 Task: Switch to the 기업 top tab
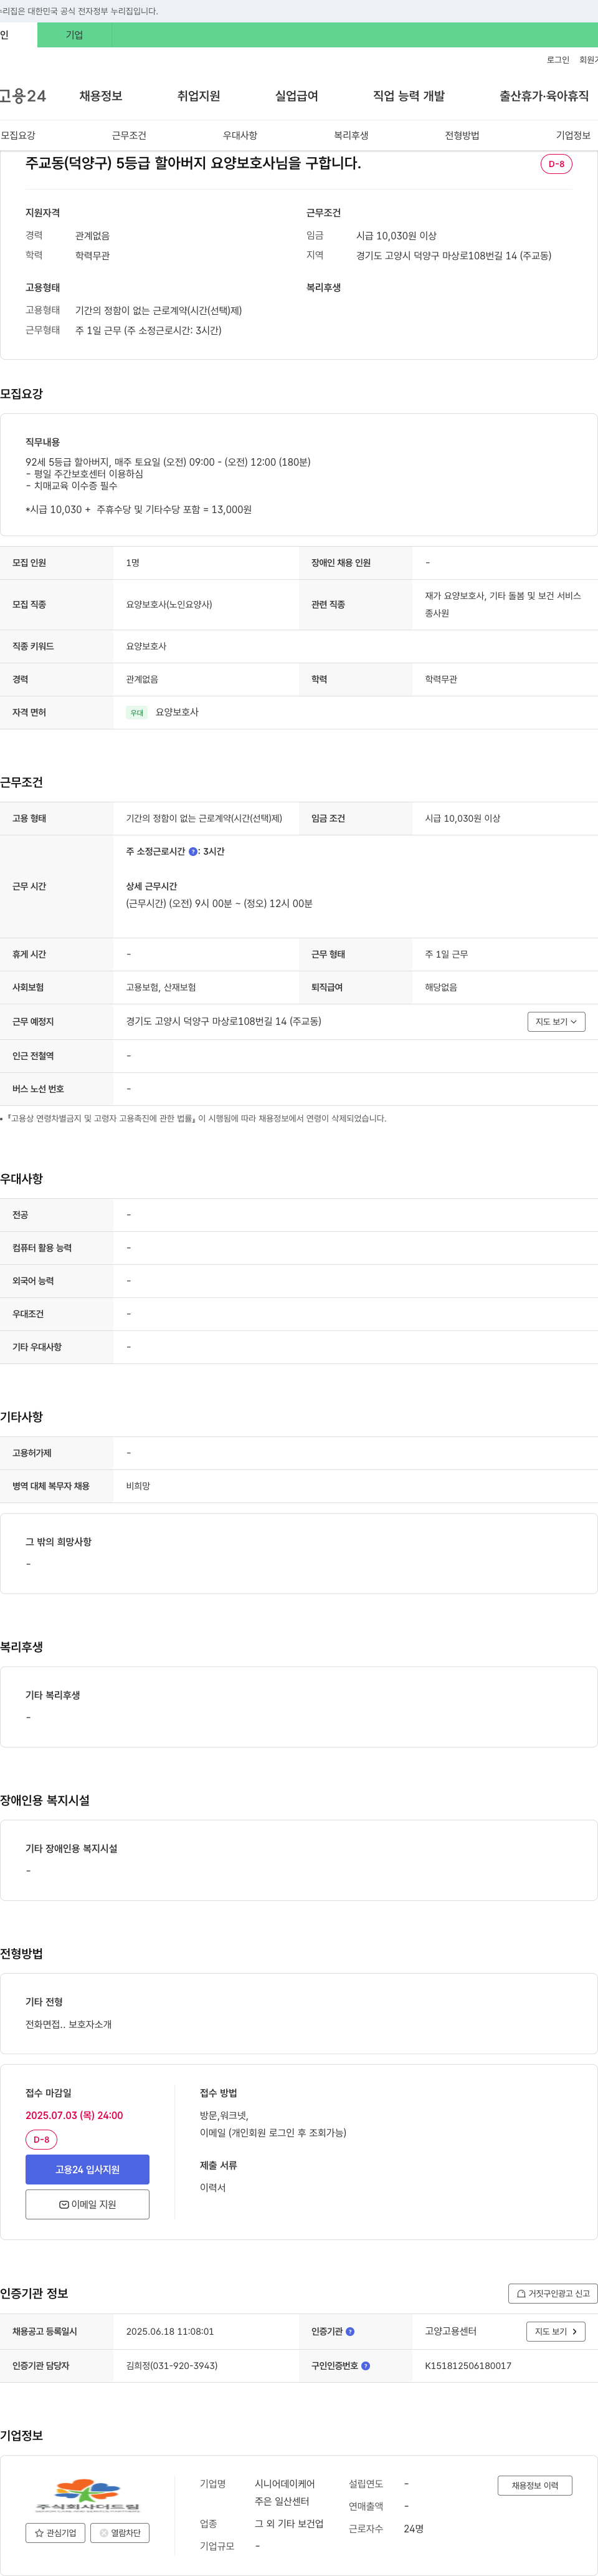[x=74, y=35]
